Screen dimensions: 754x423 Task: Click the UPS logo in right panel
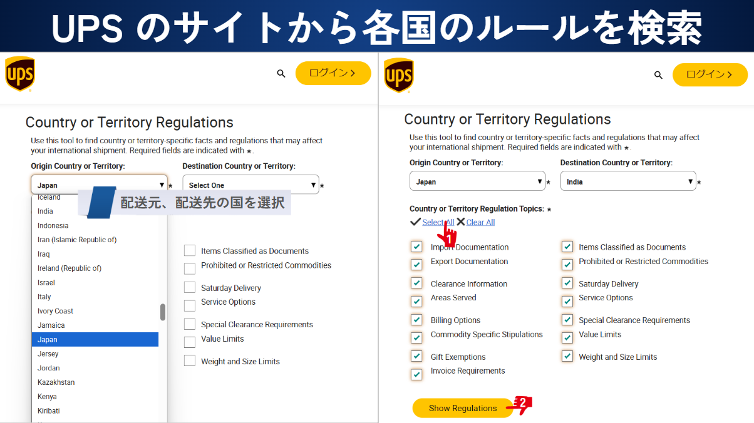click(398, 75)
